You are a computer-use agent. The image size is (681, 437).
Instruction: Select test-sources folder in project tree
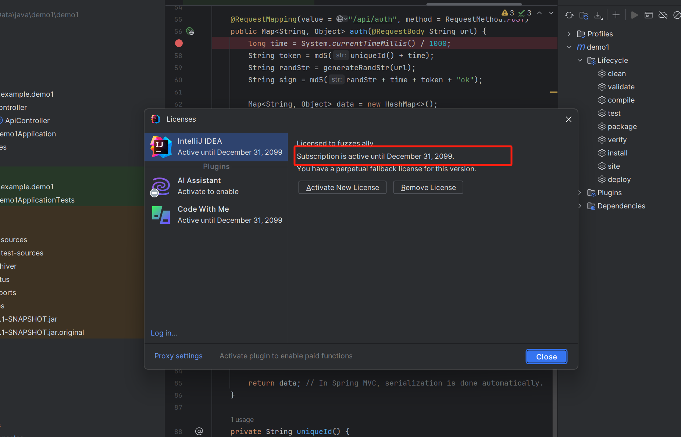[x=22, y=253]
